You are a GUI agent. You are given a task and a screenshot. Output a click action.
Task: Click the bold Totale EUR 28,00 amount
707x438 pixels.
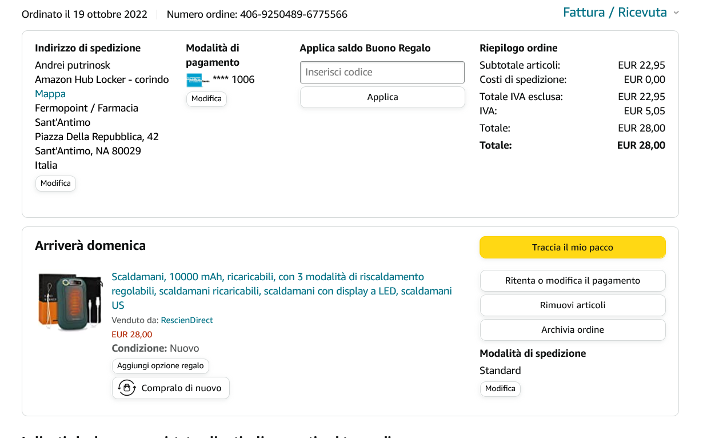[641, 145]
